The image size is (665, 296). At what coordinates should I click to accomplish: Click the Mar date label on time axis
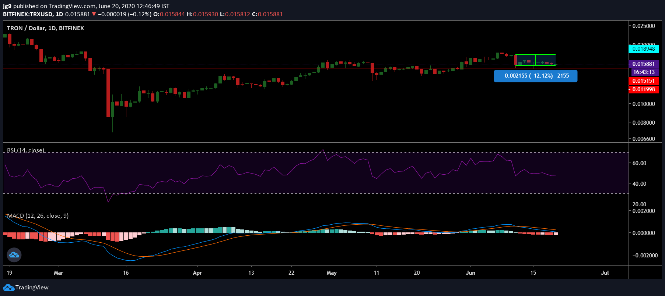click(58, 272)
